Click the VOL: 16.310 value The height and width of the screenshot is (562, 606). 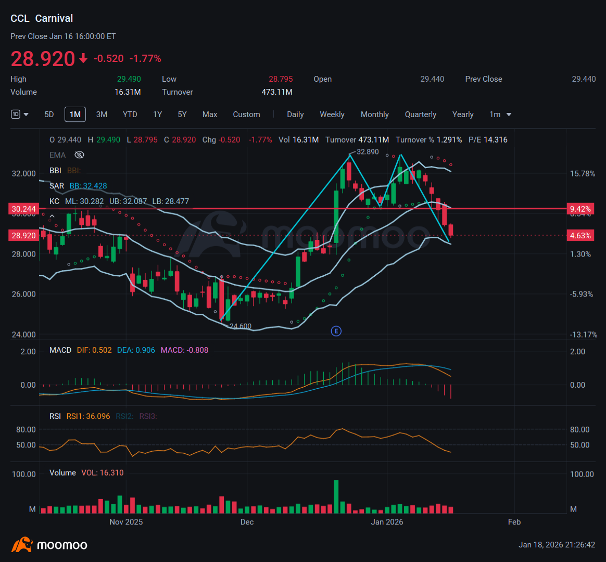click(103, 473)
